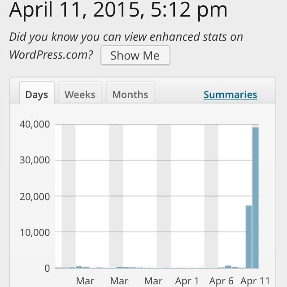Click the third Mar date label
Screen dimensions: 287x287
click(153, 281)
